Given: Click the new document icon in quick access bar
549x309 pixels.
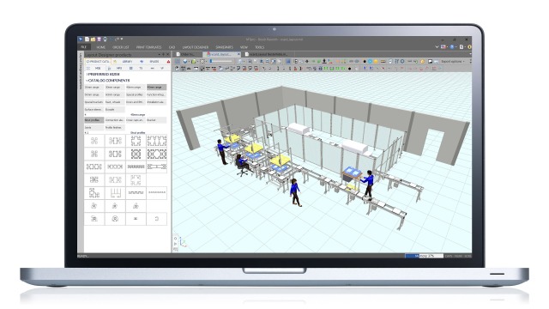Looking at the screenshot, I should pos(87,39).
